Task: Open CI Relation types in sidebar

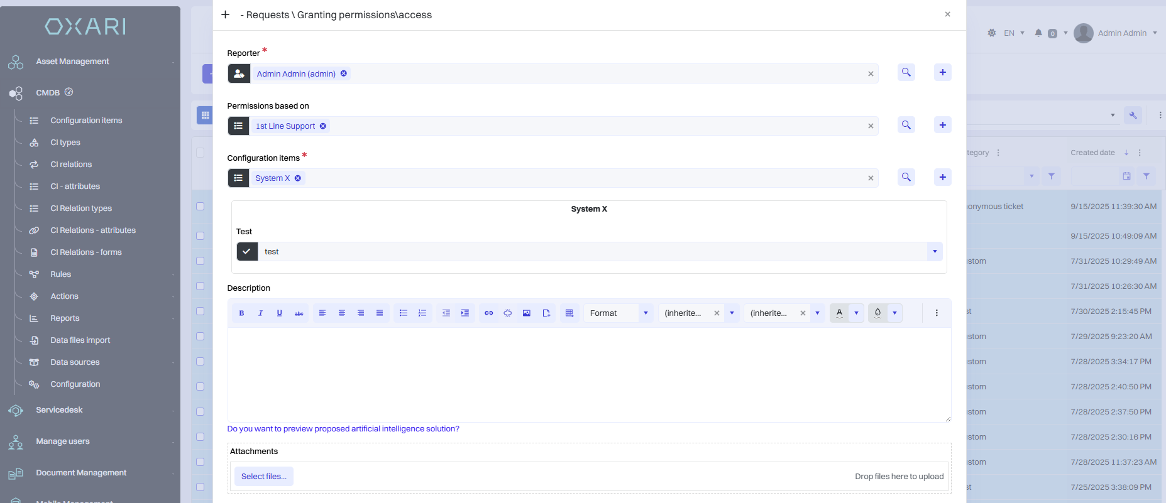Action: tap(81, 208)
